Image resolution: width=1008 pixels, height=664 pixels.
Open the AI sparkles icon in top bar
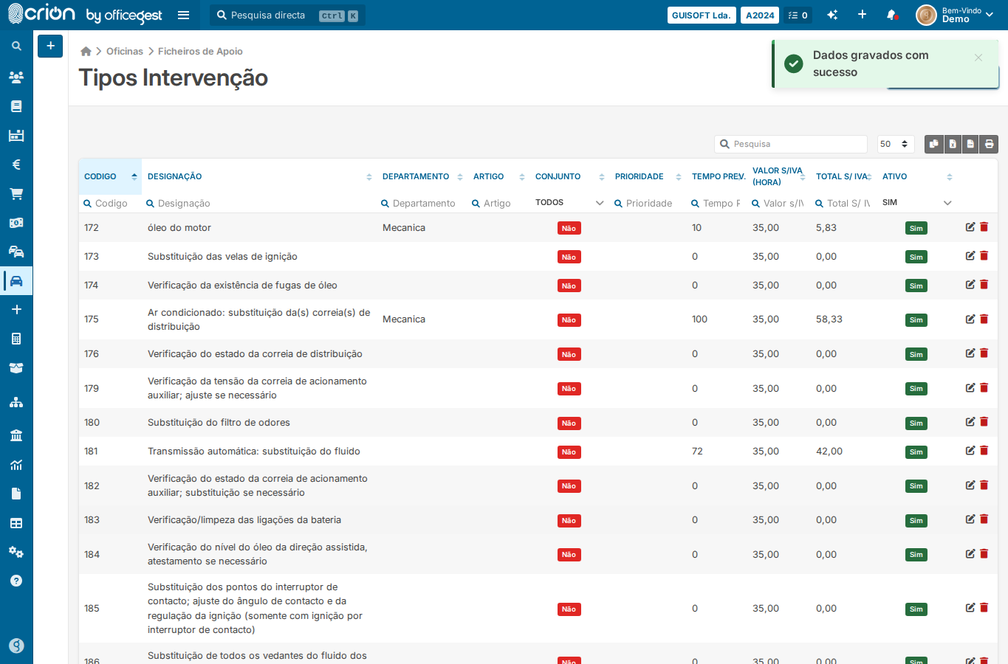(x=832, y=15)
